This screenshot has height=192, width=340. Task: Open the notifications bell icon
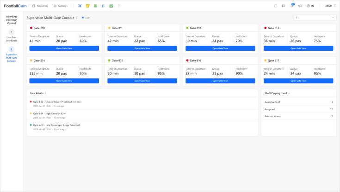(x=292, y=6)
